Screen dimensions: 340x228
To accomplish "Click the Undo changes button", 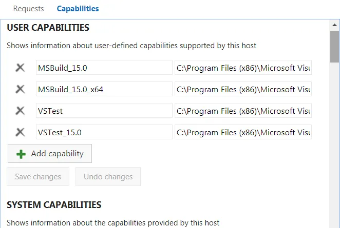I will pos(108,177).
